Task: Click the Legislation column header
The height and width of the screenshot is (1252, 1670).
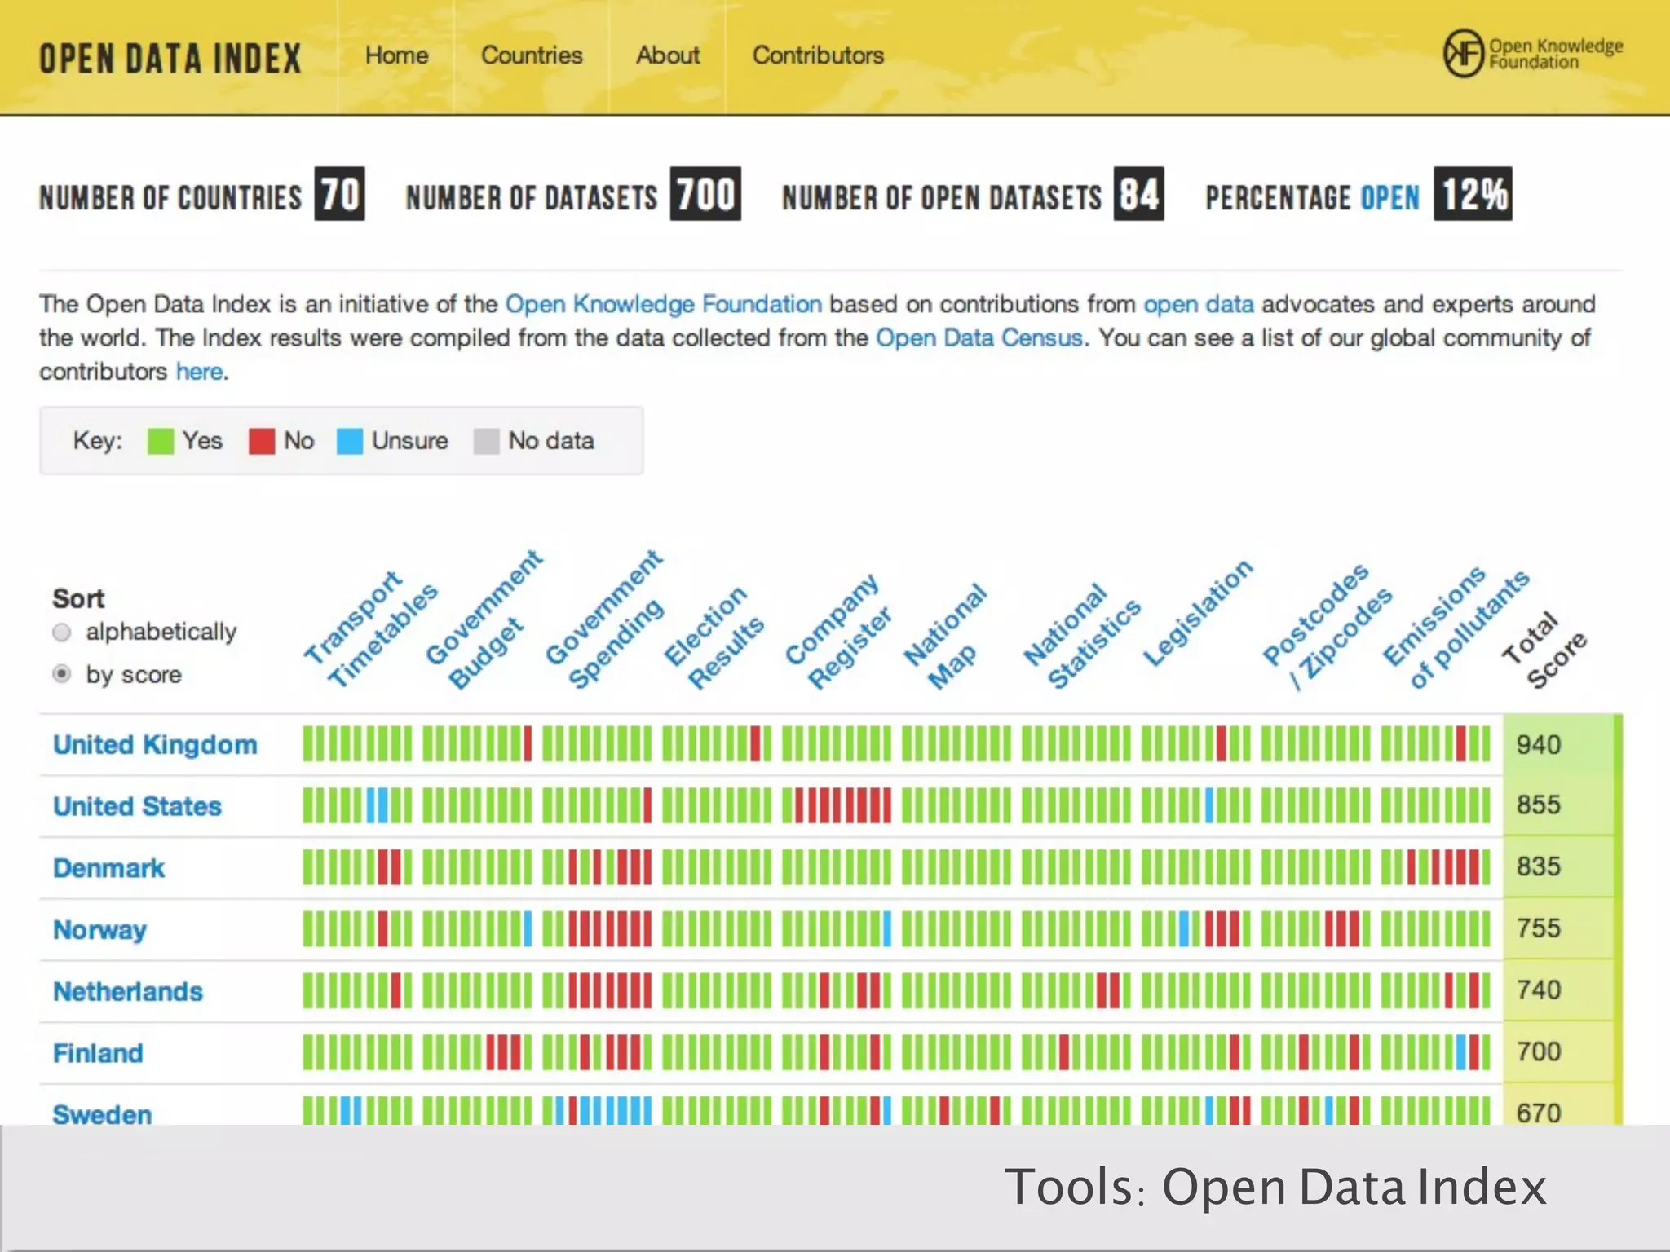Action: 1196,613
